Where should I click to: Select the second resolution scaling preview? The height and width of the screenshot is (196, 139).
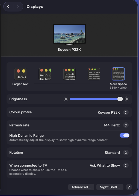click(x=45, y=74)
